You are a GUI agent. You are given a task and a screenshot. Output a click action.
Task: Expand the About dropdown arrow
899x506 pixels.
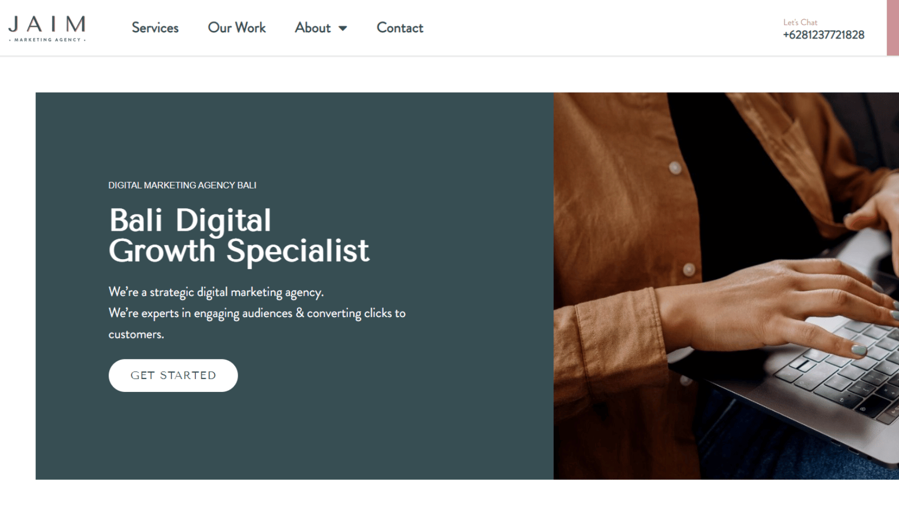[x=343, y=28]
